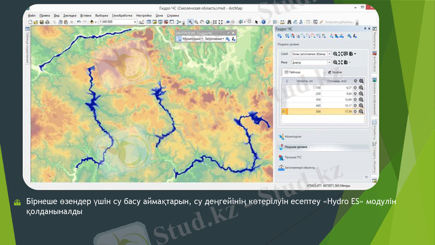Zoom to flood zone for 100 row
The width and height of the screenshot is (435, 245).
point(361,88)
